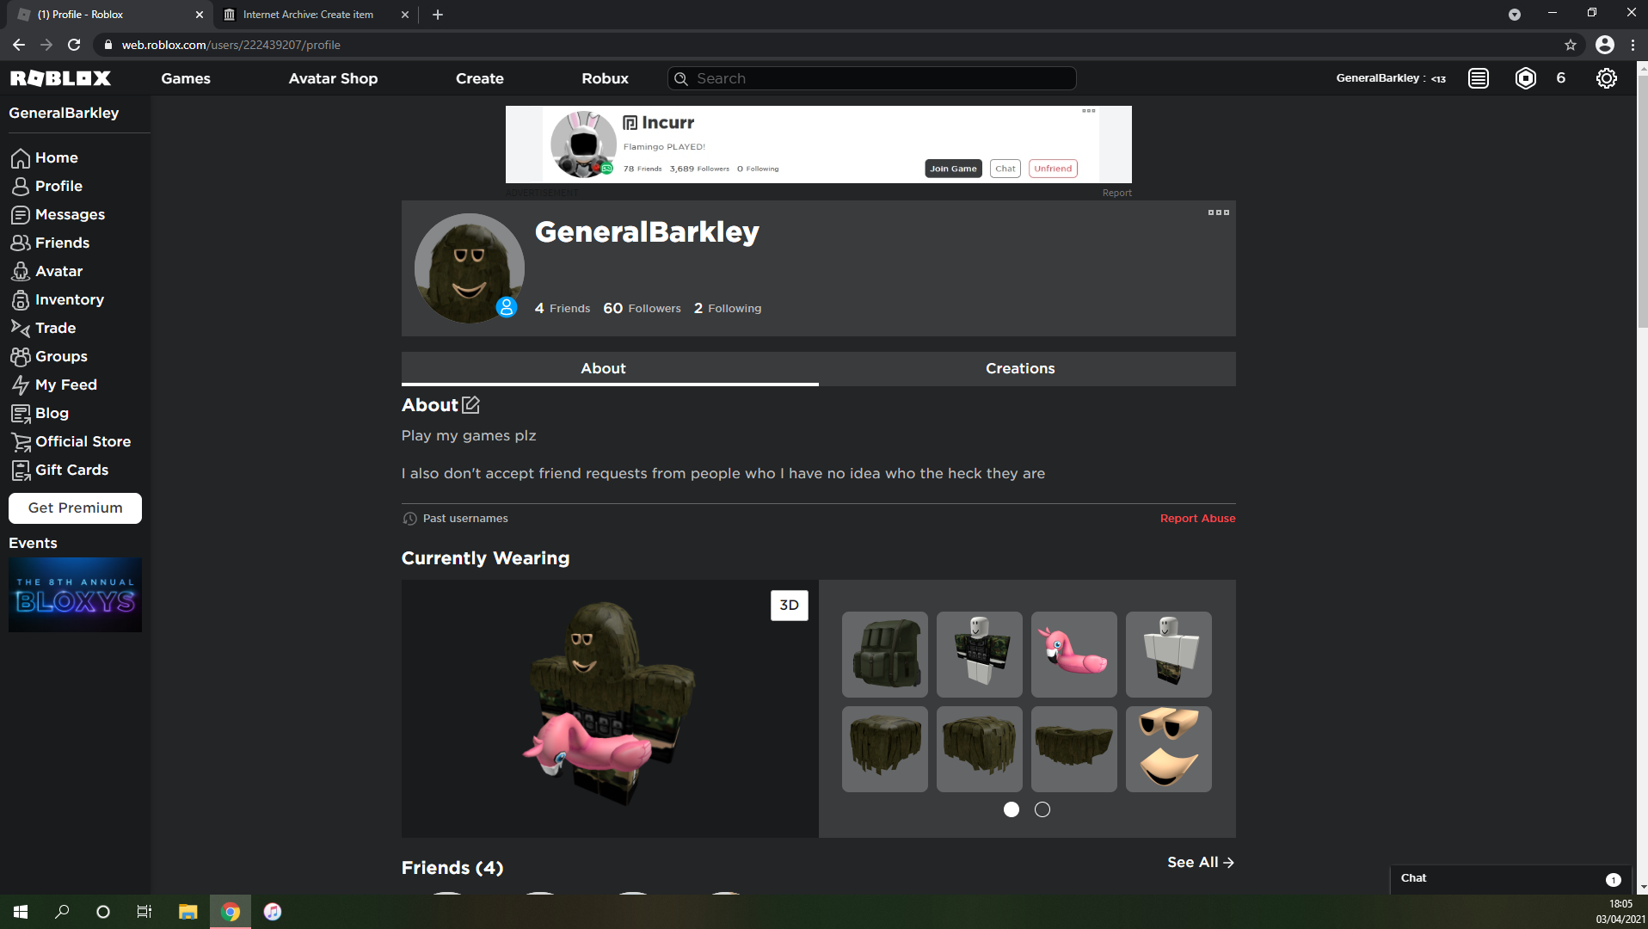This screenshot has height=929, width=1648.
Task: Click the GeneralBarkley profile avatar image
Action: click(469, 268)
